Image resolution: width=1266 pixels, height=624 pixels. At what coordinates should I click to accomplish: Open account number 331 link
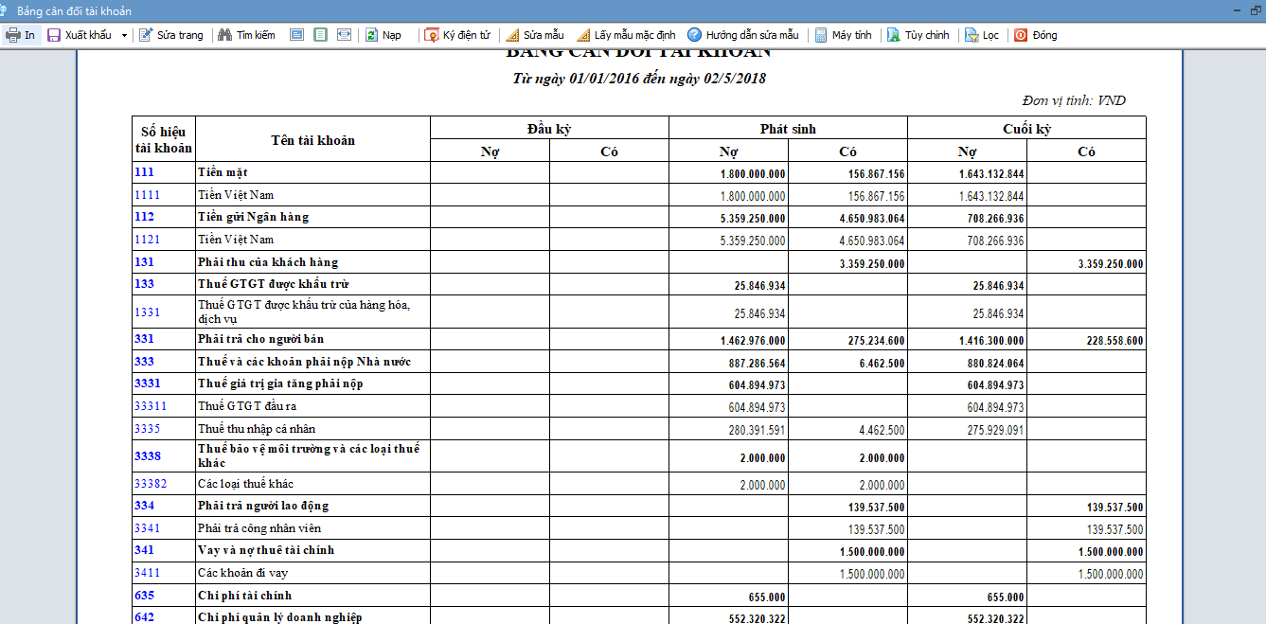coord(144,339)
